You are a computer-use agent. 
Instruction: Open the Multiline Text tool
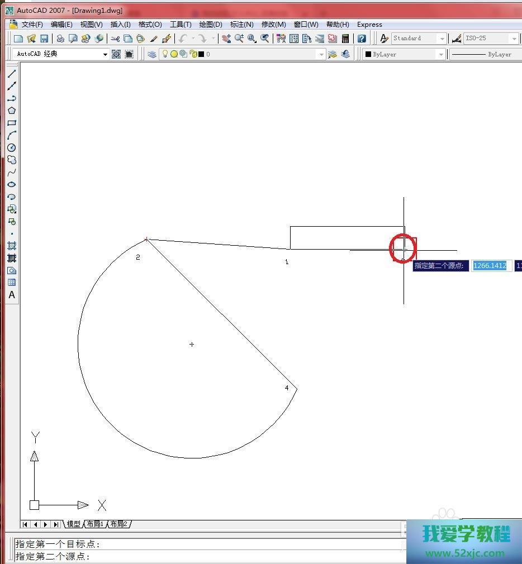coord(12,295)
